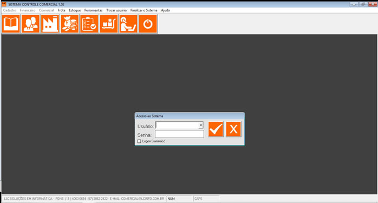Click the orange power shutdown icon

tap(148, 24)
